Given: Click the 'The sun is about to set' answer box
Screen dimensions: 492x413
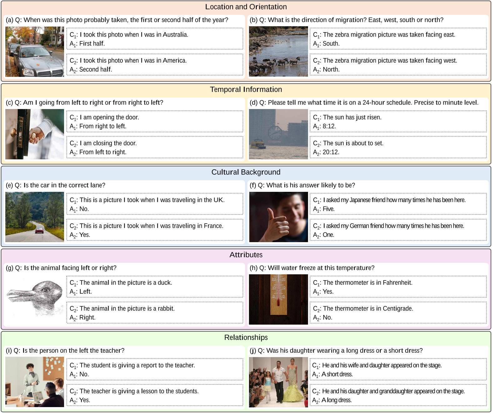Looking at the screenshot, I should 398,147.
